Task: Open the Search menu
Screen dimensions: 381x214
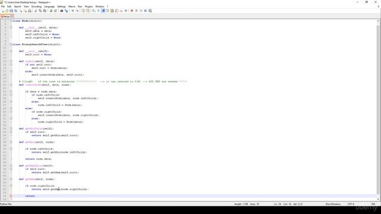Action: tap(17, 7)
